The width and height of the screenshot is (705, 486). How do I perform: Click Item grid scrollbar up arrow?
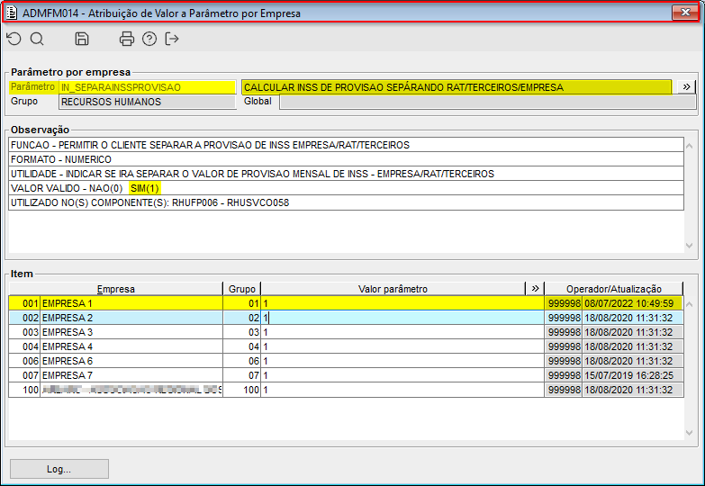tap(690, 304)
